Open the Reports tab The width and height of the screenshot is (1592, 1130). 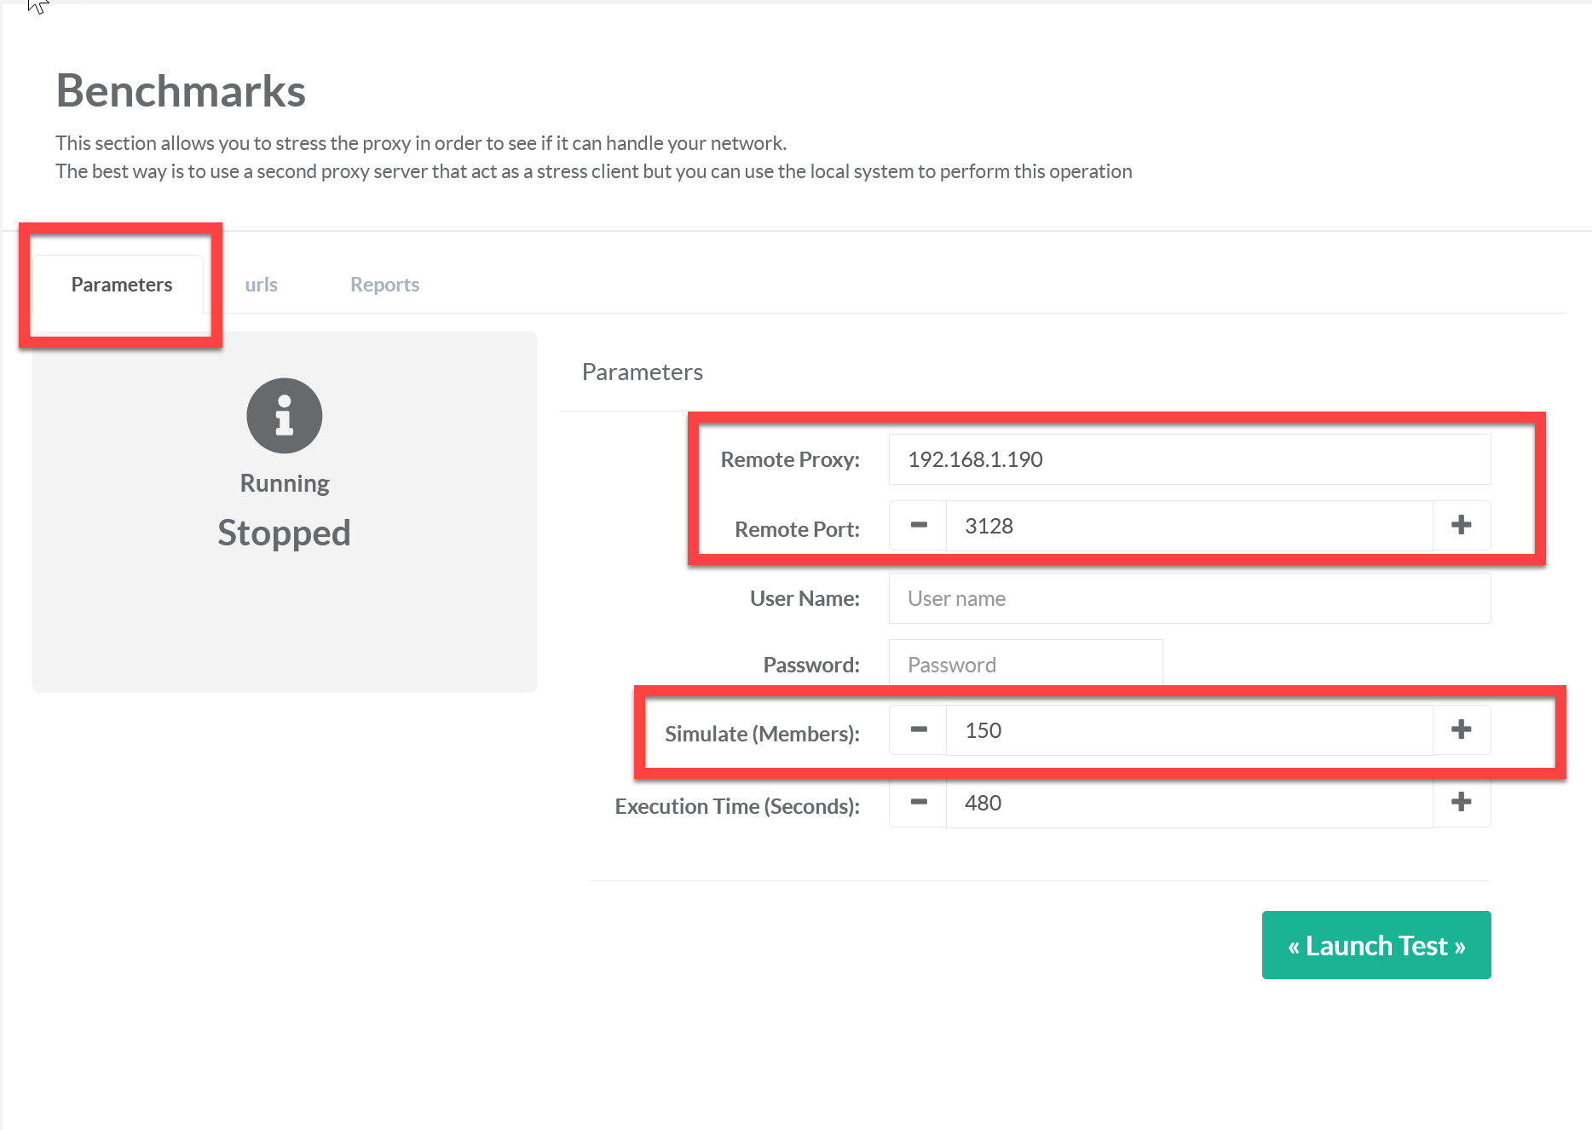point(384,285)
